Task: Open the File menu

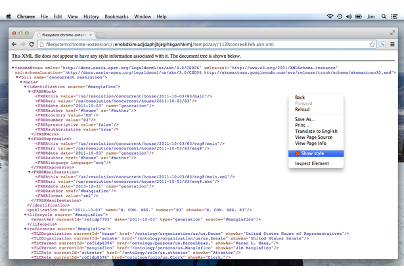Action: coord(44,16)
